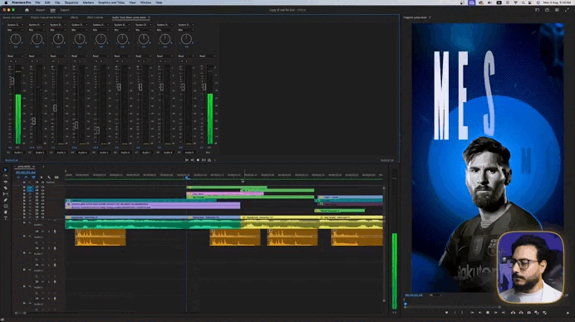Open Audio 1 output Mix dropdown
The image size is (575, 322).
coord(16,30)
